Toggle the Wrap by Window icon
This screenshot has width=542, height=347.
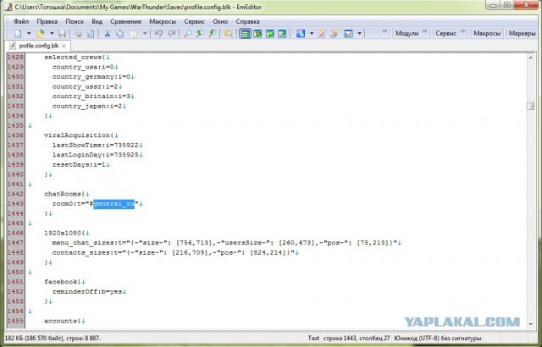(x=270, y=34)
